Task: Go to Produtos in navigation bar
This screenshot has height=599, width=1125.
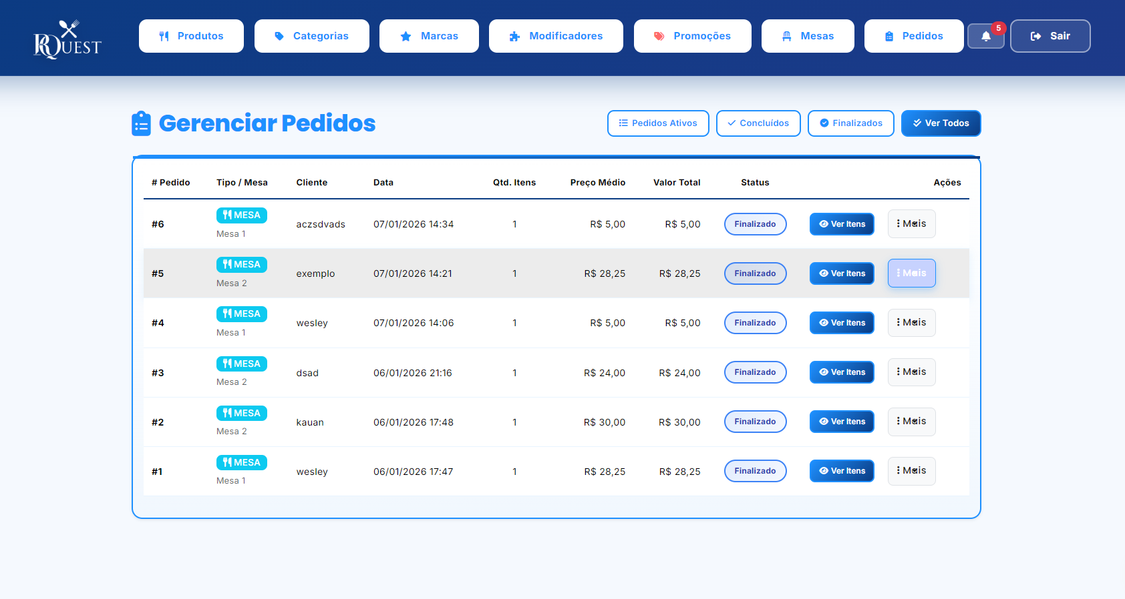Action: click(x=191, y=36)
